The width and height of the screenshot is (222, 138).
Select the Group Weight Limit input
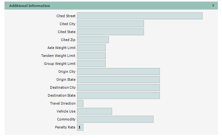pyautogui.click(x=91, y=64)
